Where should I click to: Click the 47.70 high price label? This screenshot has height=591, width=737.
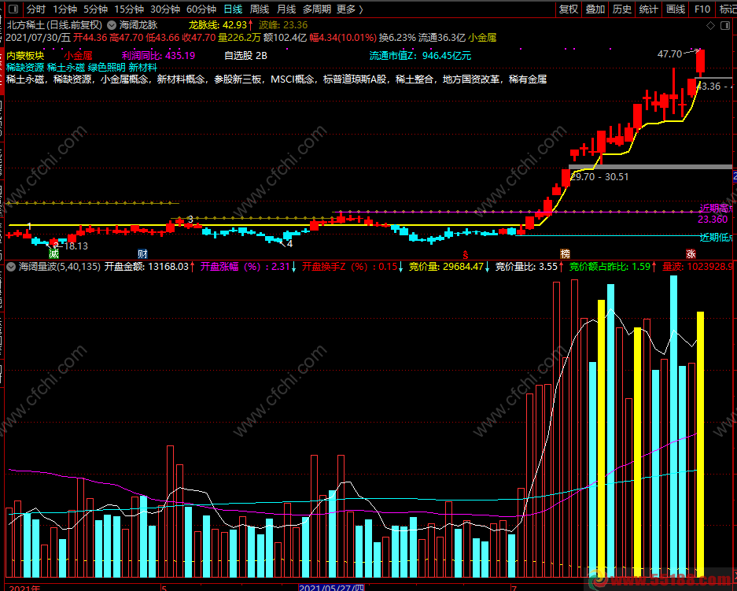669,54
